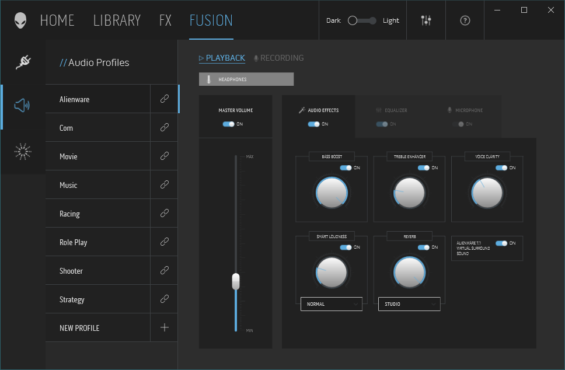Disable the Voice Clarity toggle
Viewport: 565px width, 370px height.
(x=501, y=167)
